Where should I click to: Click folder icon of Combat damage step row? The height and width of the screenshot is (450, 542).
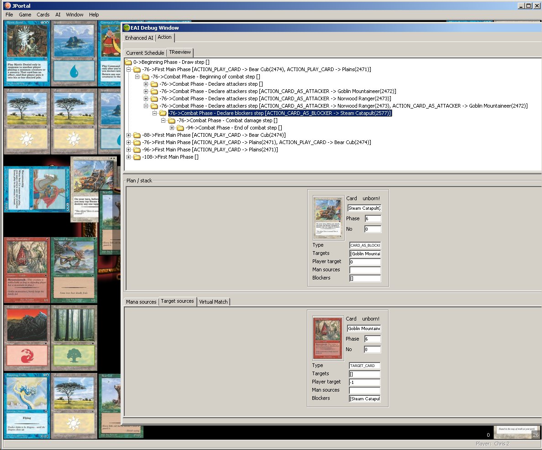171,120
